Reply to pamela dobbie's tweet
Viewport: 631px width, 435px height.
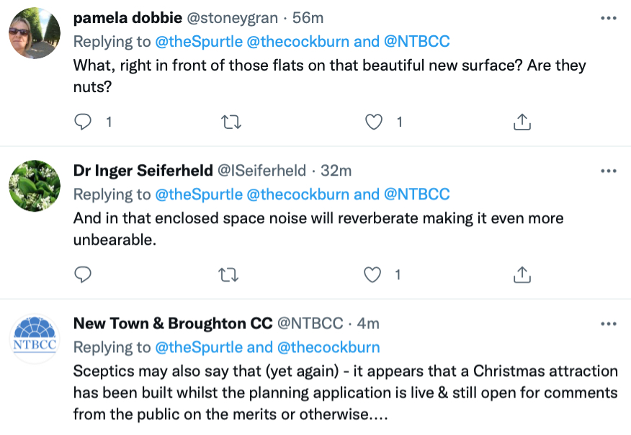pyautogui.click(x=83, y=122)
